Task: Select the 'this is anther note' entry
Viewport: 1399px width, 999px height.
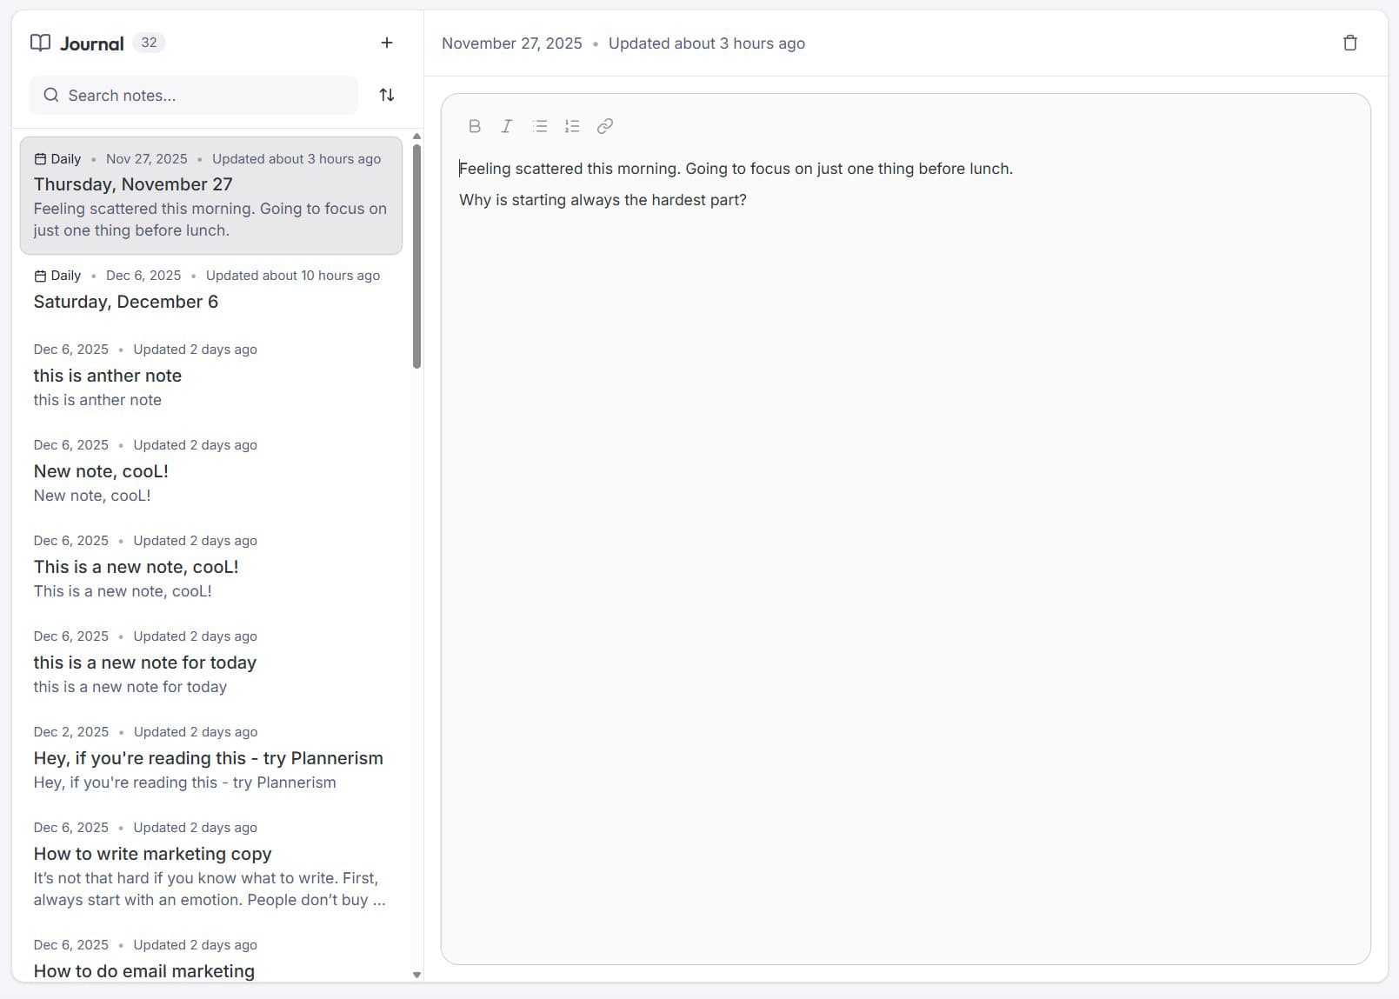Action: pos(108,376)
